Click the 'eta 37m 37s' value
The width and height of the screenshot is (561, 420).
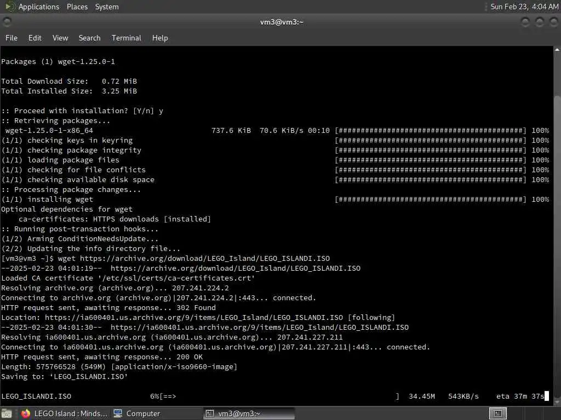coord(520,396)
